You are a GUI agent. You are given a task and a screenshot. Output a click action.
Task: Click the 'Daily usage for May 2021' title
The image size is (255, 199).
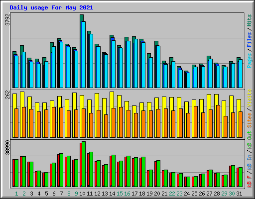pos(51,7)
